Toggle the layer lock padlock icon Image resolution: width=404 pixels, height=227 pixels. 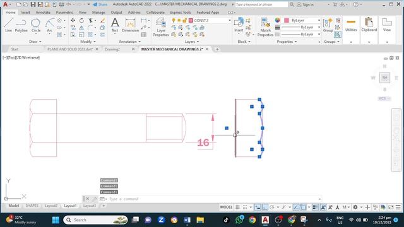[x=184, y=20]
